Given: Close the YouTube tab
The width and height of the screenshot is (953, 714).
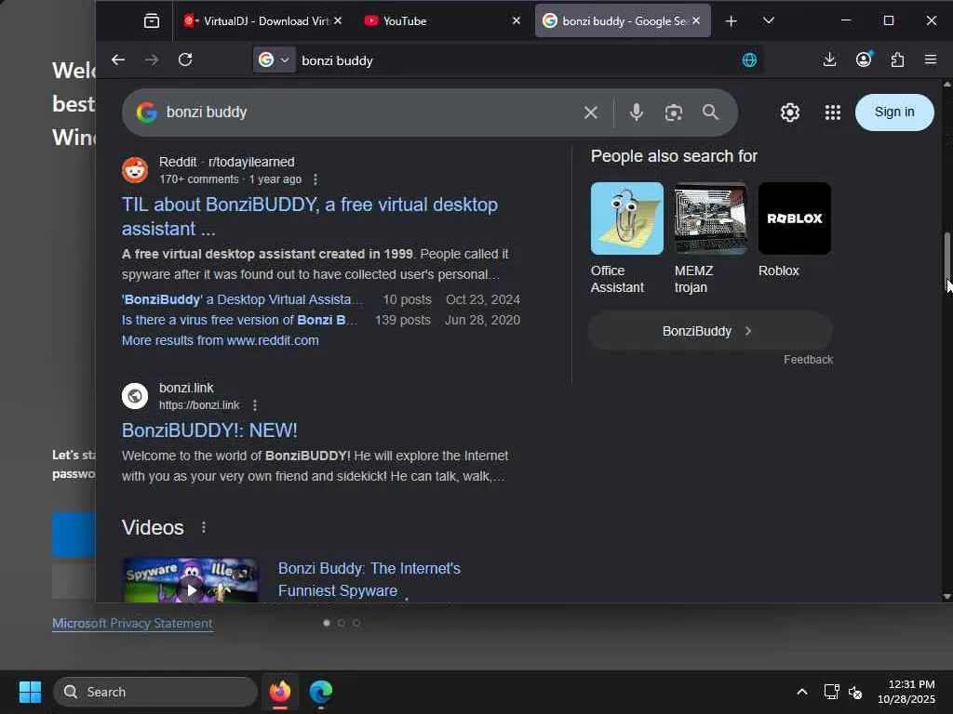Looking at the screenshot, I should (516, 21).
